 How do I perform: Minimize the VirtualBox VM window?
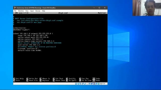pyautogui.click(x=94, y=8)
